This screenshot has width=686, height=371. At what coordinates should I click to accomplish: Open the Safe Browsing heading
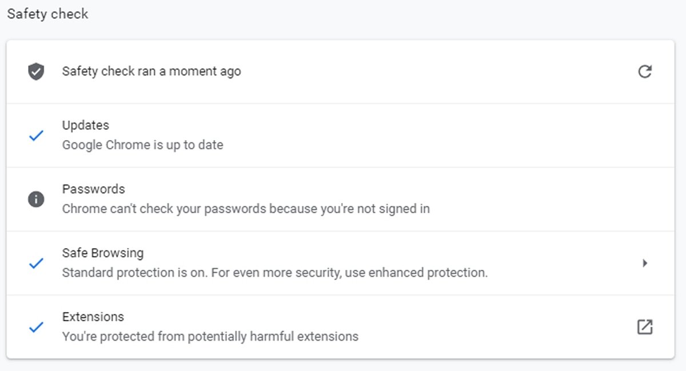(x=103, y=253)
